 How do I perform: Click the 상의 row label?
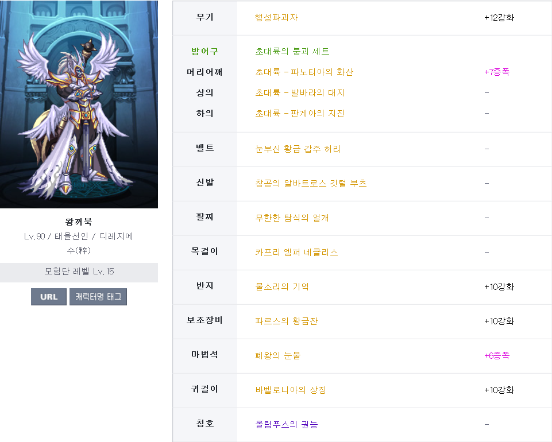(205, 93)
